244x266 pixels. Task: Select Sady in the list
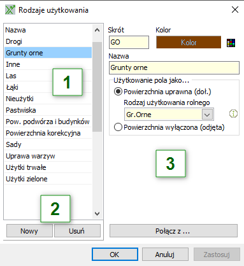click(x=48, y=144)
